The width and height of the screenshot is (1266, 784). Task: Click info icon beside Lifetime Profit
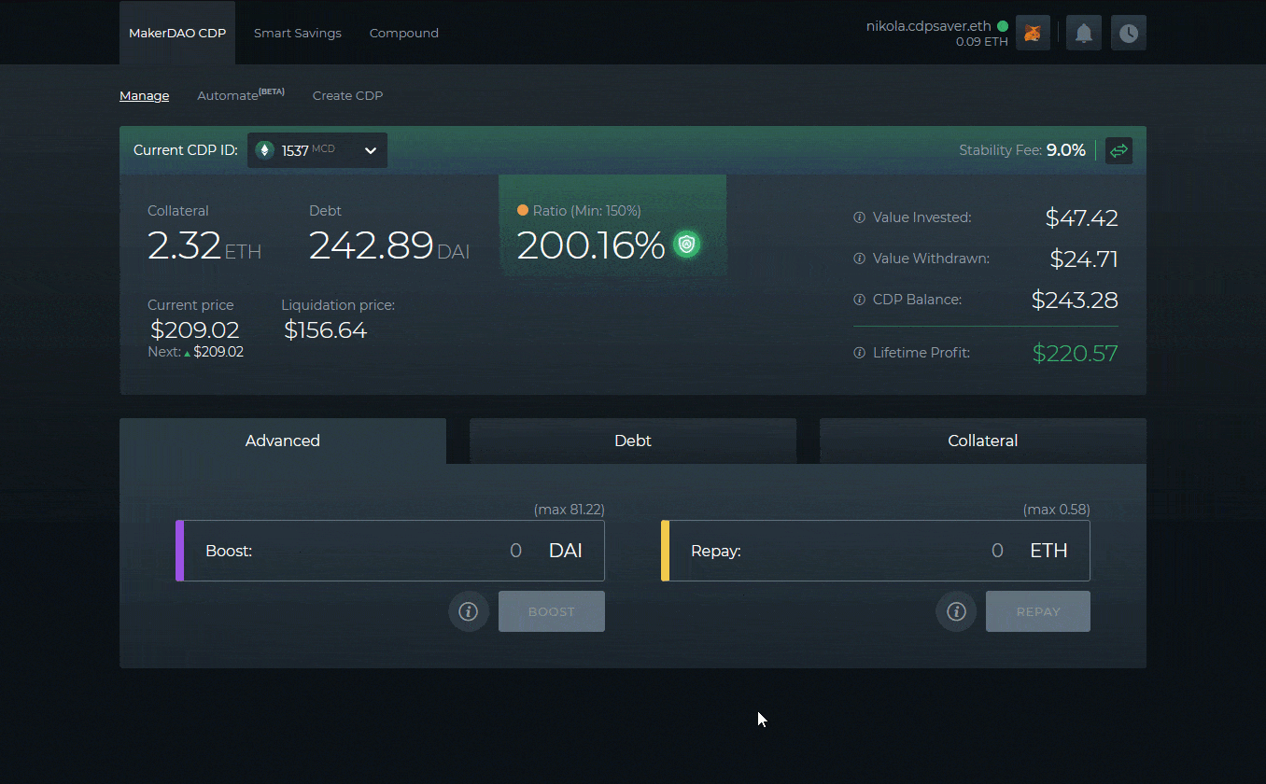tap(858, 353)
